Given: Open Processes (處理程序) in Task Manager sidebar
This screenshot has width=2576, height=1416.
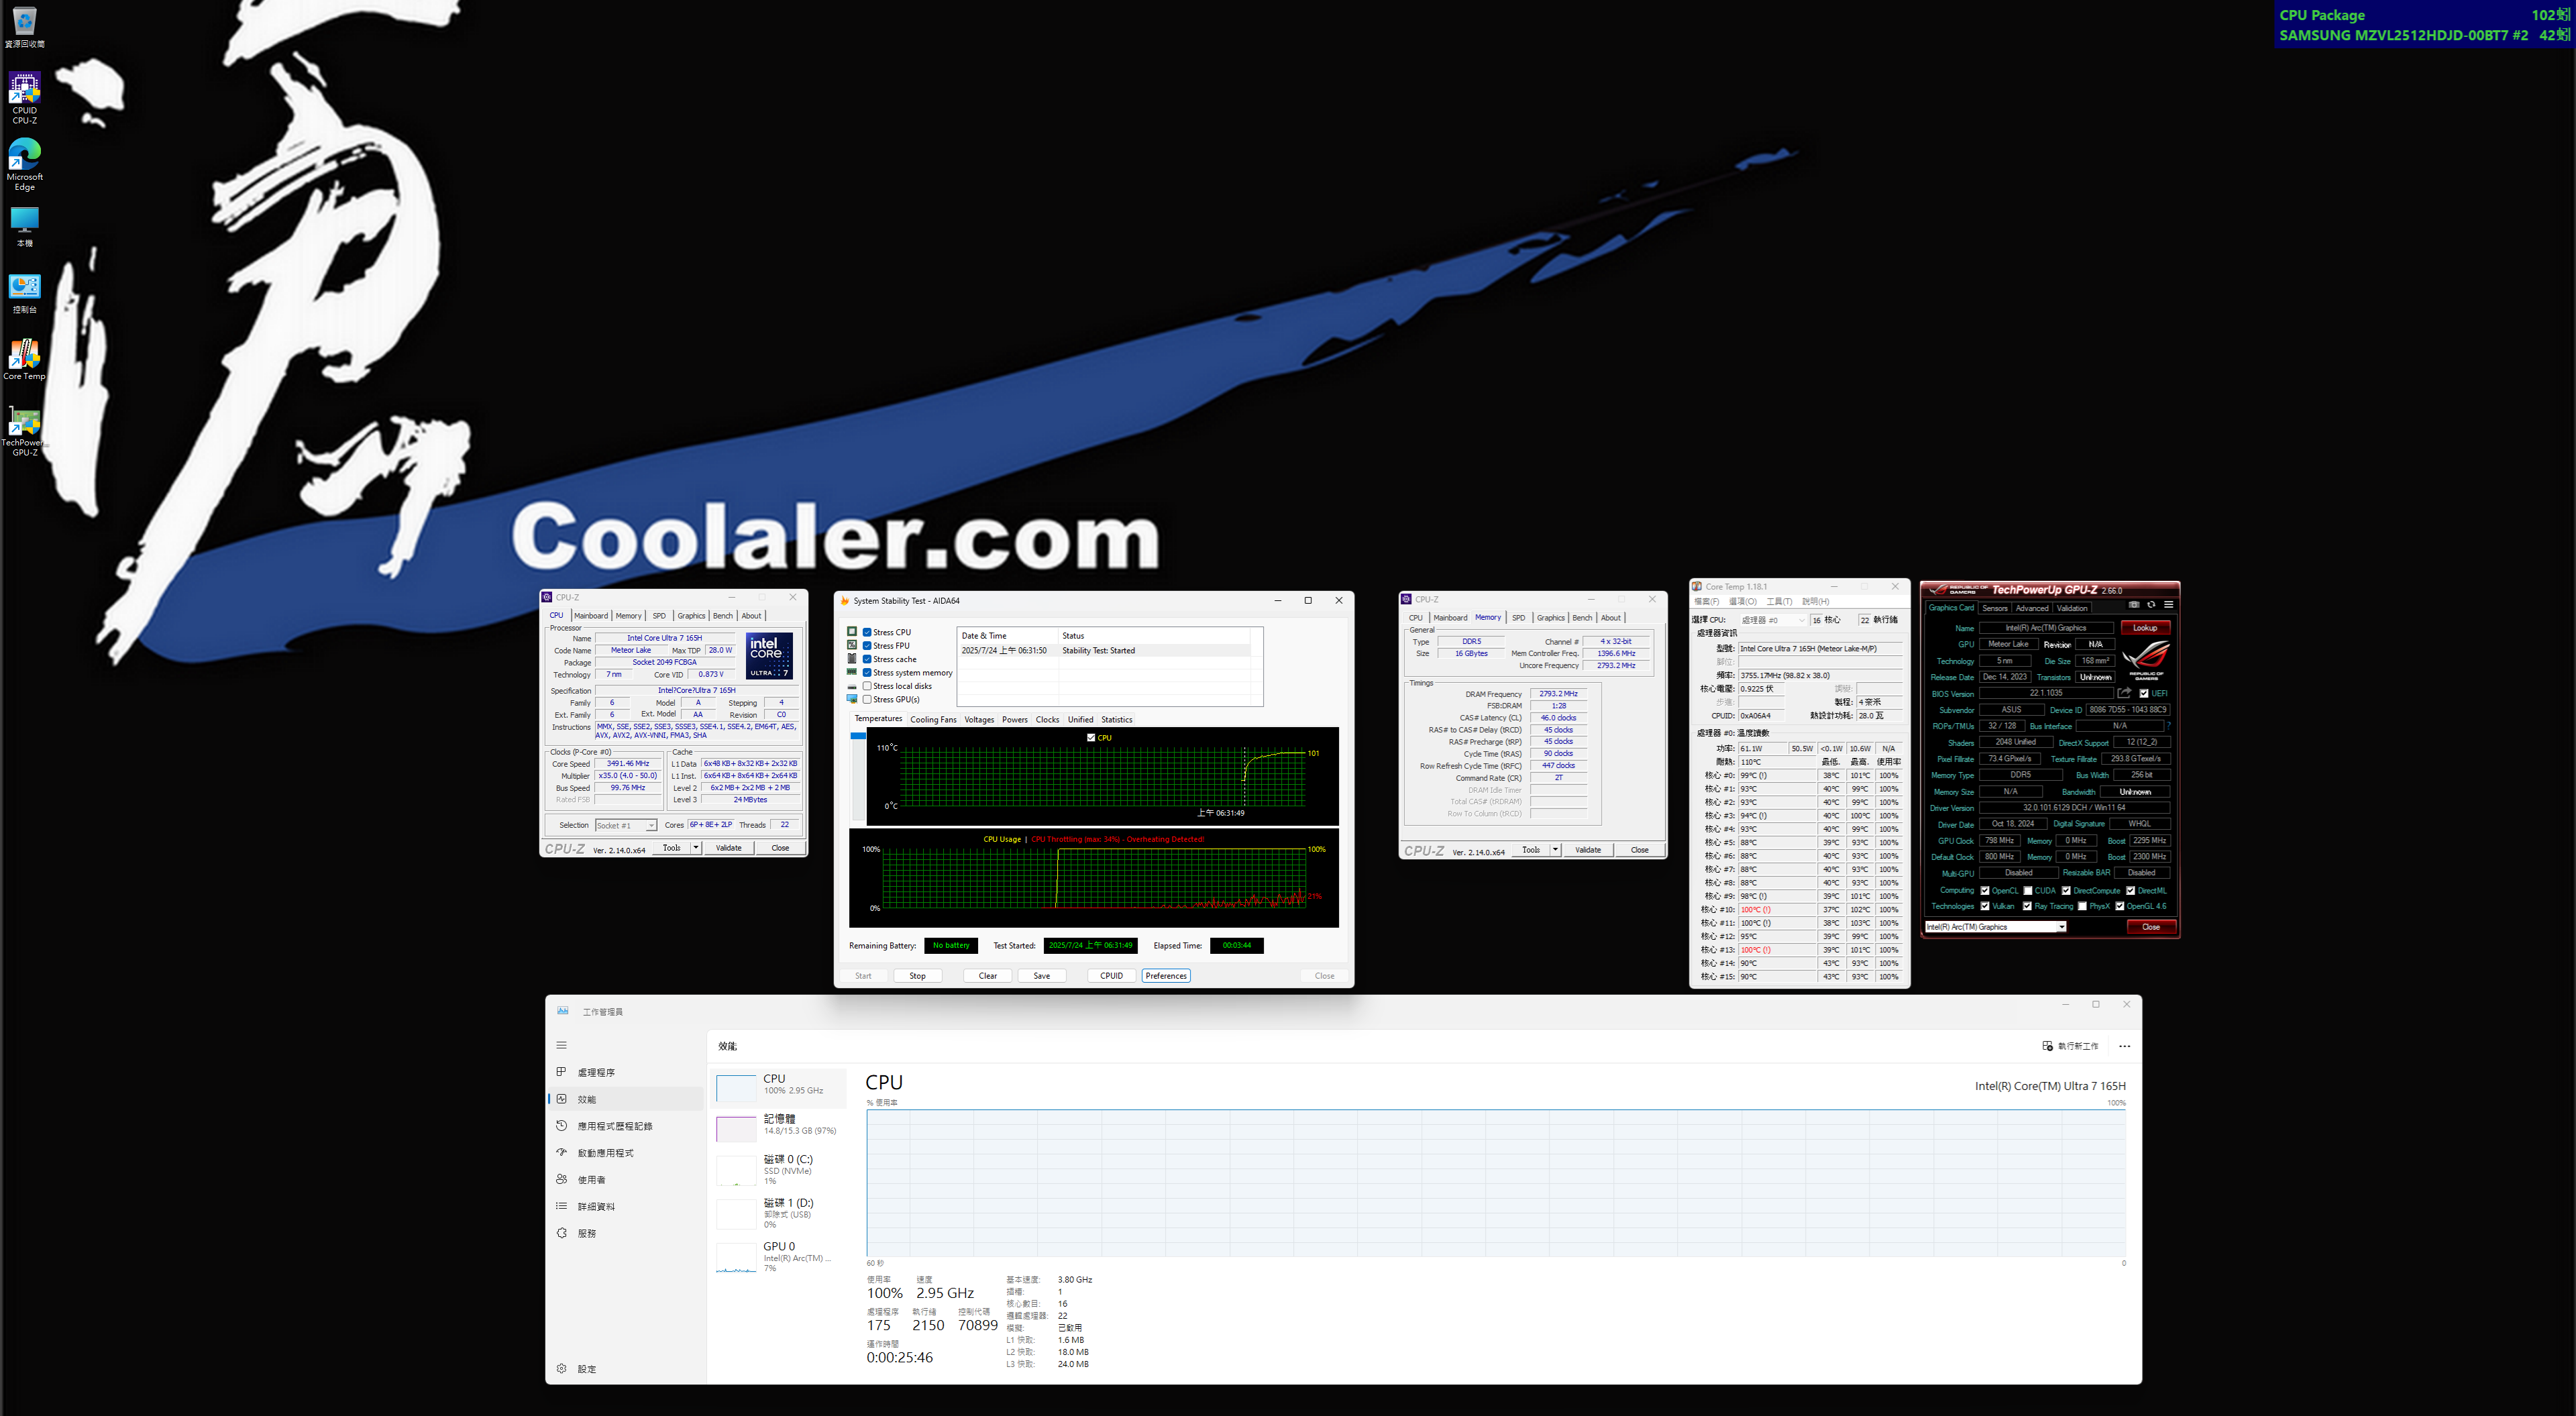Looking at the screenshot, I should click(x=625, y=1072).
